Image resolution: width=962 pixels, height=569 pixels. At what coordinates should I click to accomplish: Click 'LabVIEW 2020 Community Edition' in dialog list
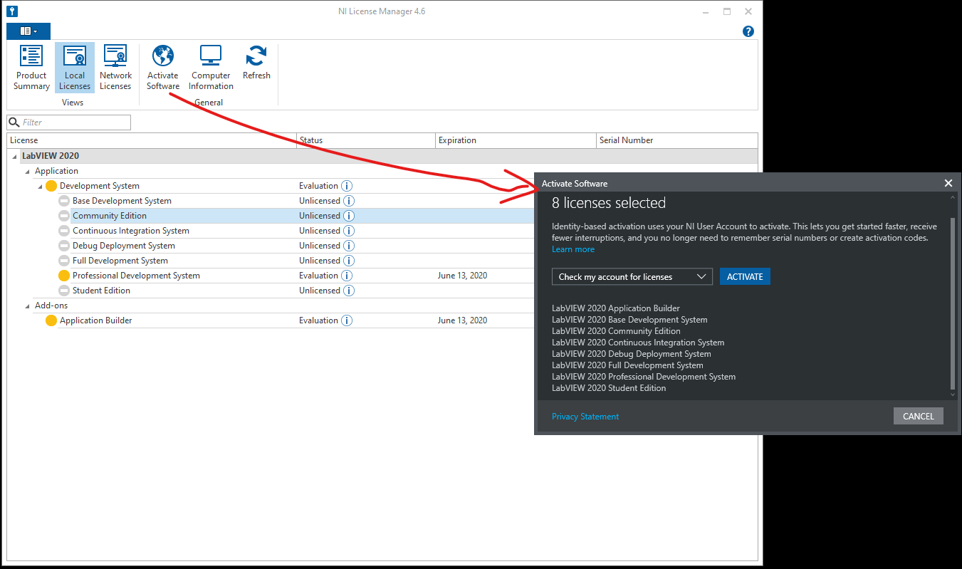(x=616, y=331)
